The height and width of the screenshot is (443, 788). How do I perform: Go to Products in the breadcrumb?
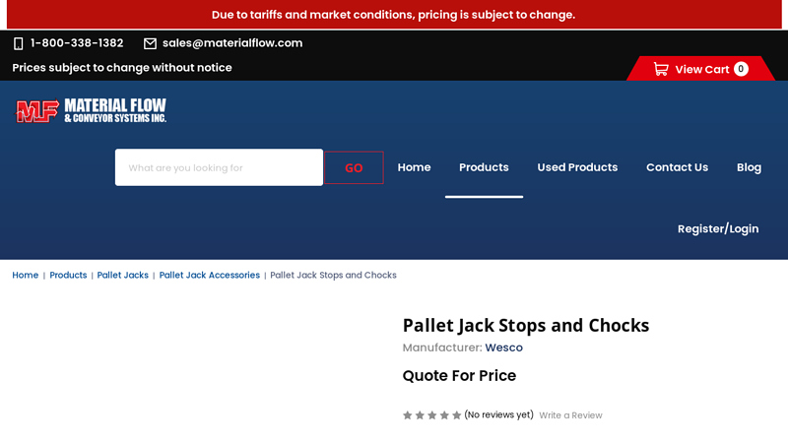coord(68,276)
